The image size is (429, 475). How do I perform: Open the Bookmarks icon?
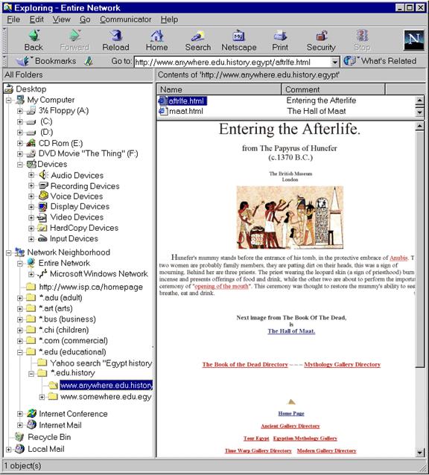pyautogui.click(x=23, y=61)
